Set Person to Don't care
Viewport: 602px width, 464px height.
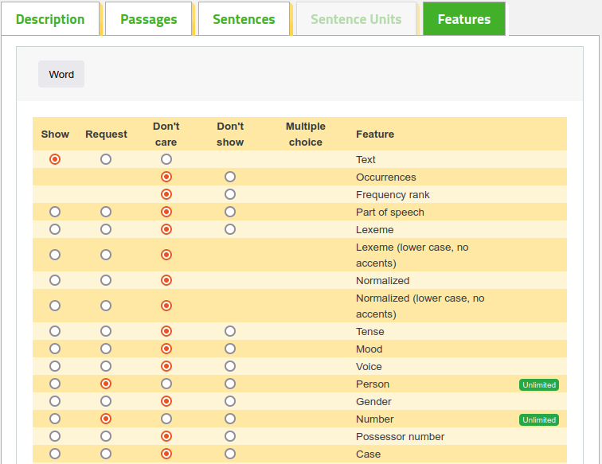(166, 384)
